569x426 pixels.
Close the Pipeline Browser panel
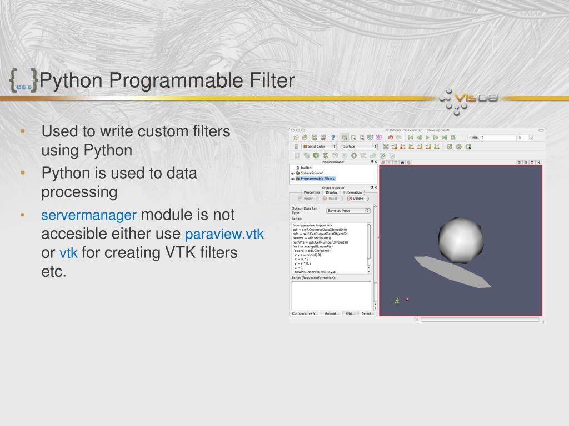click(x=376, y=161)
